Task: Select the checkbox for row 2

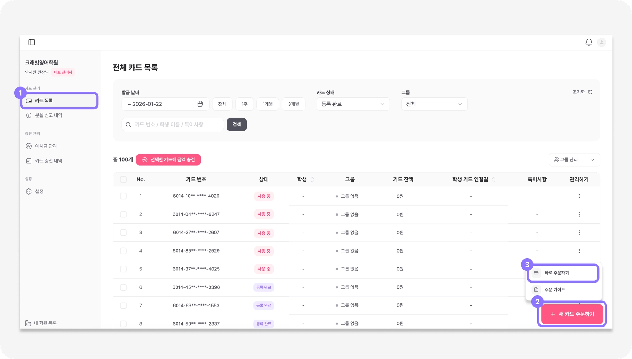Action: click(x=123, y=214)
